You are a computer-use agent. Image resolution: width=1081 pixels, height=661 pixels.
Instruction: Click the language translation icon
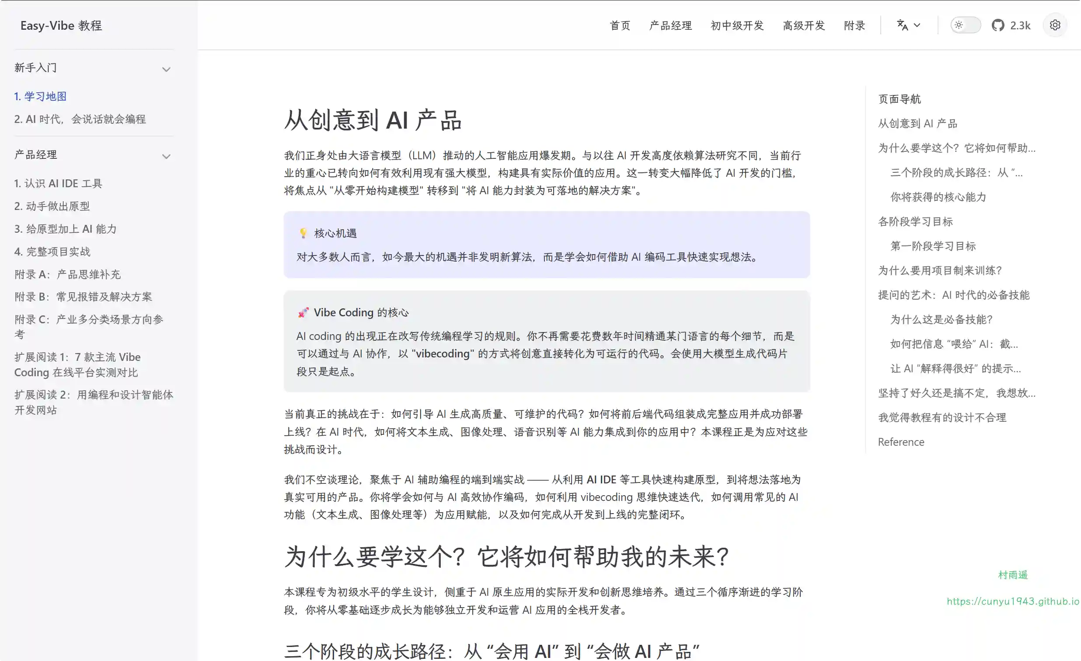click(x=902, y=25)
